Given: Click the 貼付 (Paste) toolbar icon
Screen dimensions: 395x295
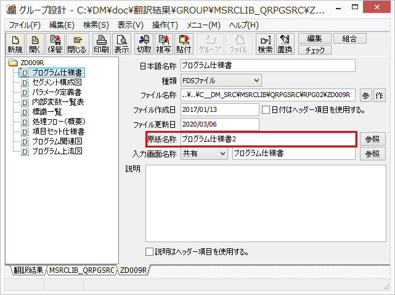Looking at the screenshot, I should [184, 44].
